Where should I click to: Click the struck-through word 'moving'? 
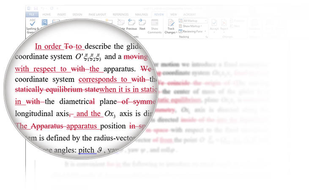click(x=136, y=57)
